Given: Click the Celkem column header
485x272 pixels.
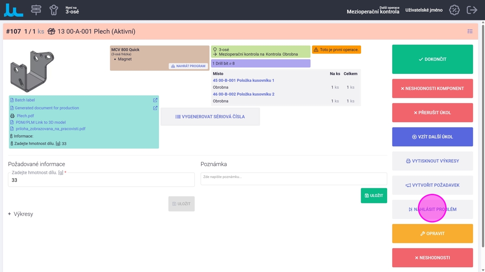Looking at the screenshot, I should point(350,74).
